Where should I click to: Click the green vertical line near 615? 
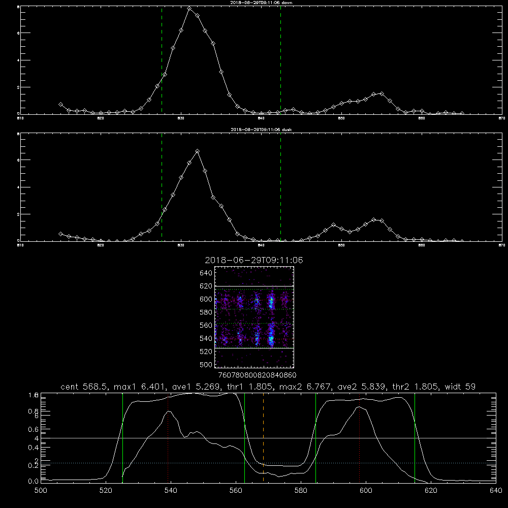tap(415, 437)
